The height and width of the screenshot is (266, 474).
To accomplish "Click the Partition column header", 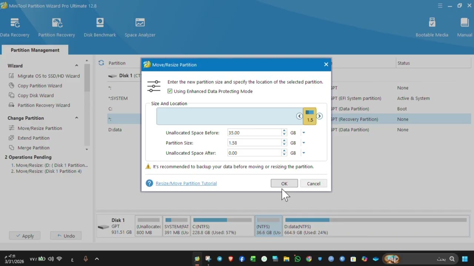I will pyautogui.click(x=117, y=63).
